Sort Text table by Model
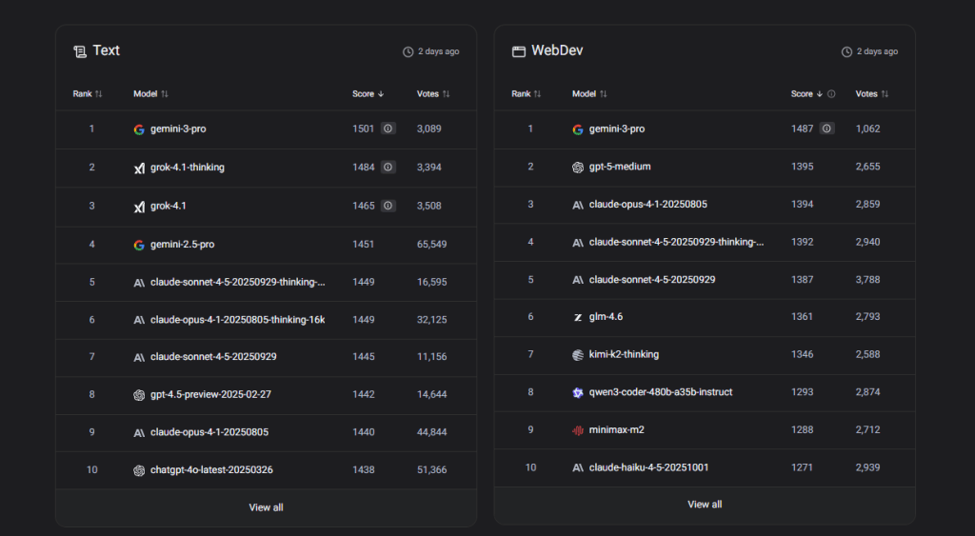The image size is (975, 536). [x=150, y=94]
